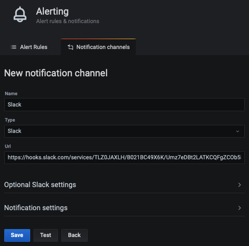This screenshot has width=249, height=246.
Task: Click the chevron beside Optional Slack settings
Action: (x=240, y=185)
